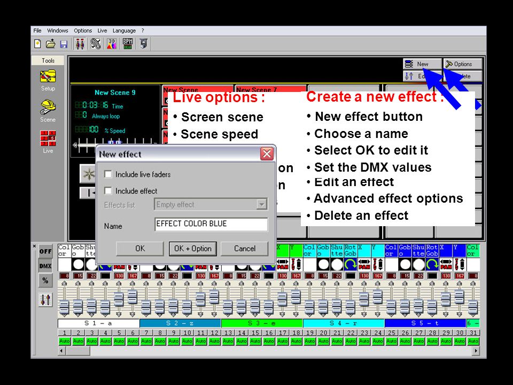Click the up arrow above channel 19 fader
Screen dimensions: 513x385
pos(309,283)
